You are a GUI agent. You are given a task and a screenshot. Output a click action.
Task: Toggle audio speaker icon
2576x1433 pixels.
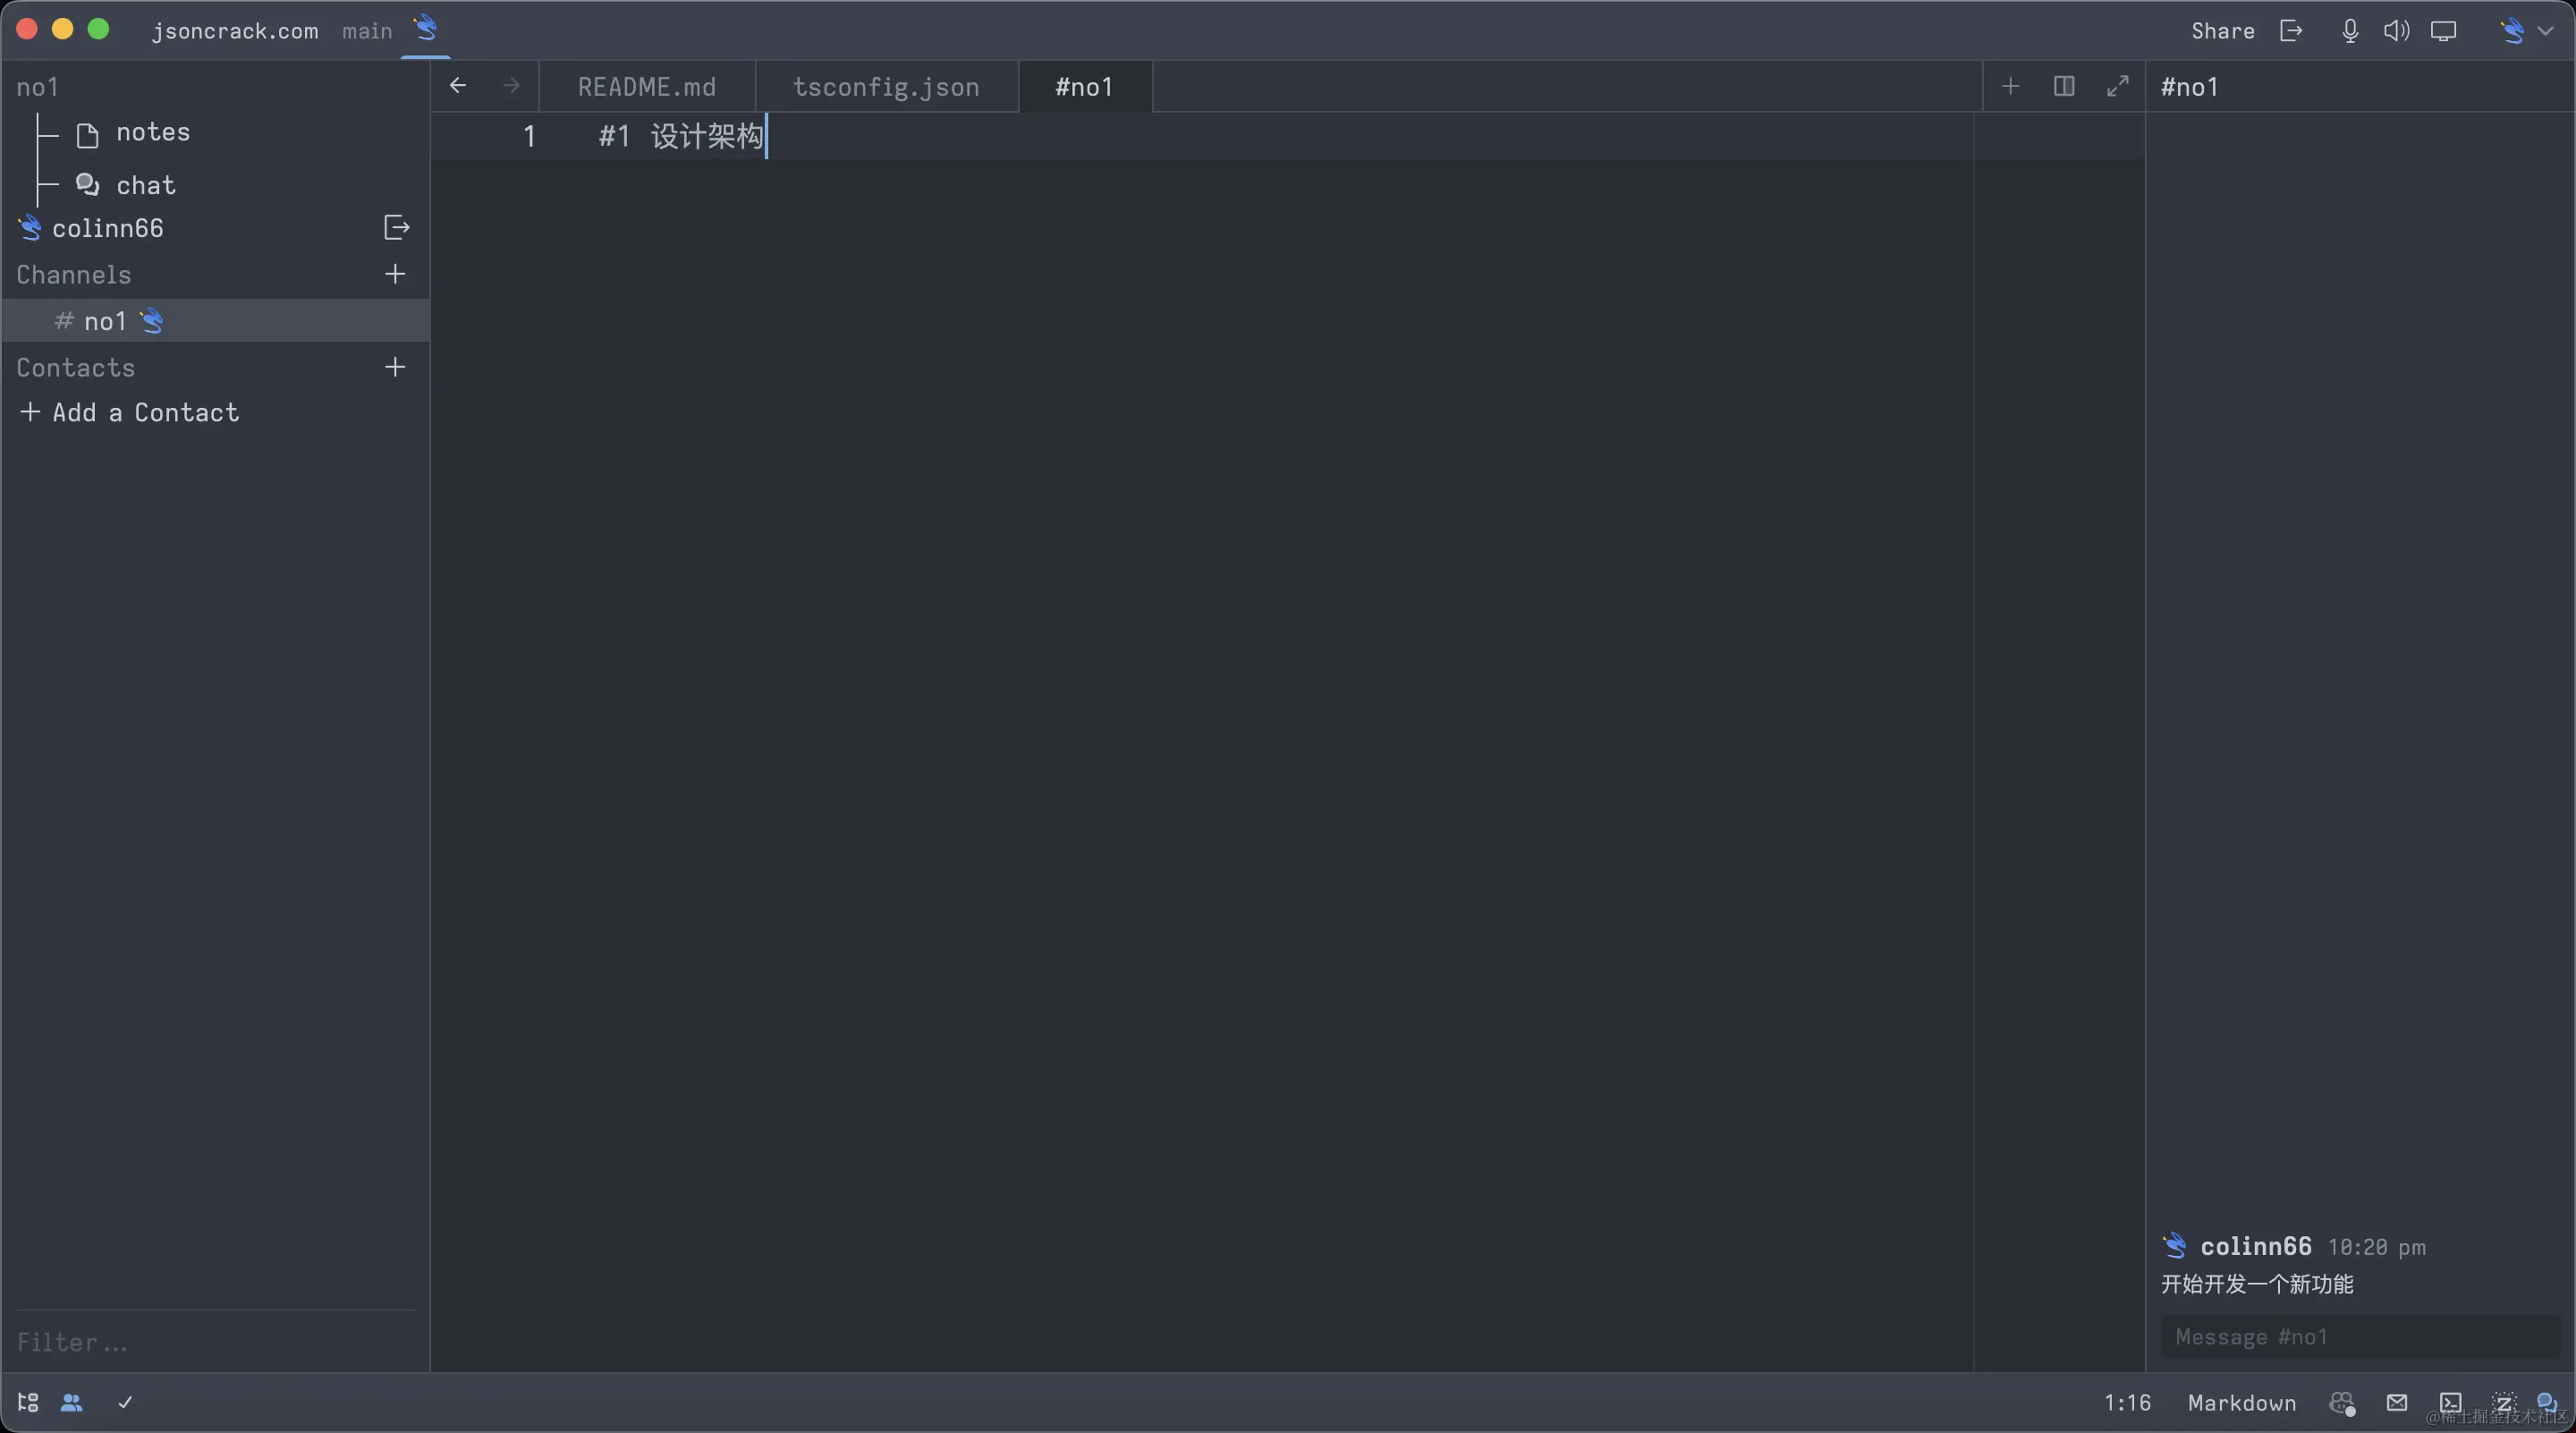coord(2396,31)
